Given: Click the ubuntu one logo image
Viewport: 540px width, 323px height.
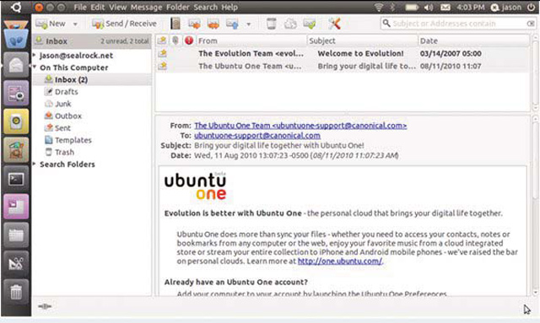Looking at the screenshot, I should click(x=195, y=186).
